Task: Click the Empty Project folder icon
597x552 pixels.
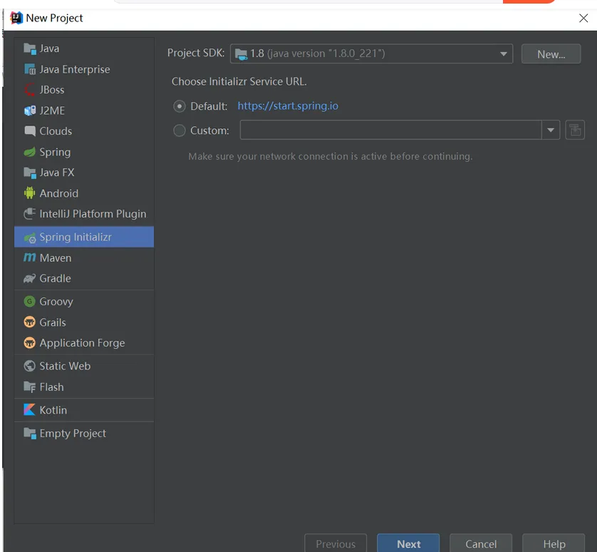Action: tap(30, 433)
